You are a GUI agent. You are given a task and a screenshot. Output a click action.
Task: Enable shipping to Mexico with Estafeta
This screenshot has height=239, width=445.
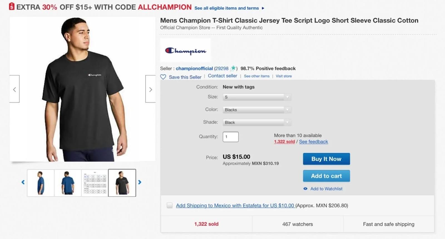[169, 205]
